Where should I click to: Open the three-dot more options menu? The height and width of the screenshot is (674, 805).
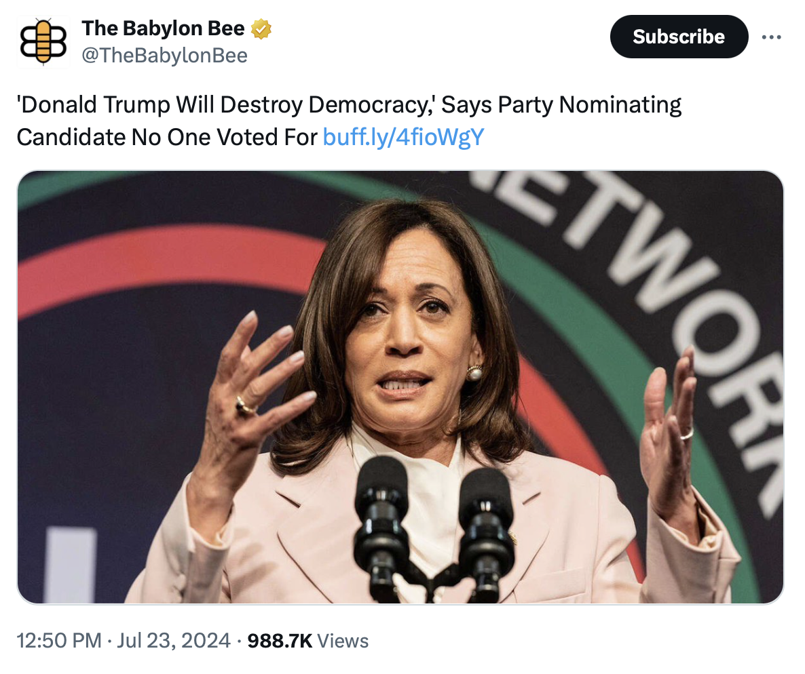[771, 37]
